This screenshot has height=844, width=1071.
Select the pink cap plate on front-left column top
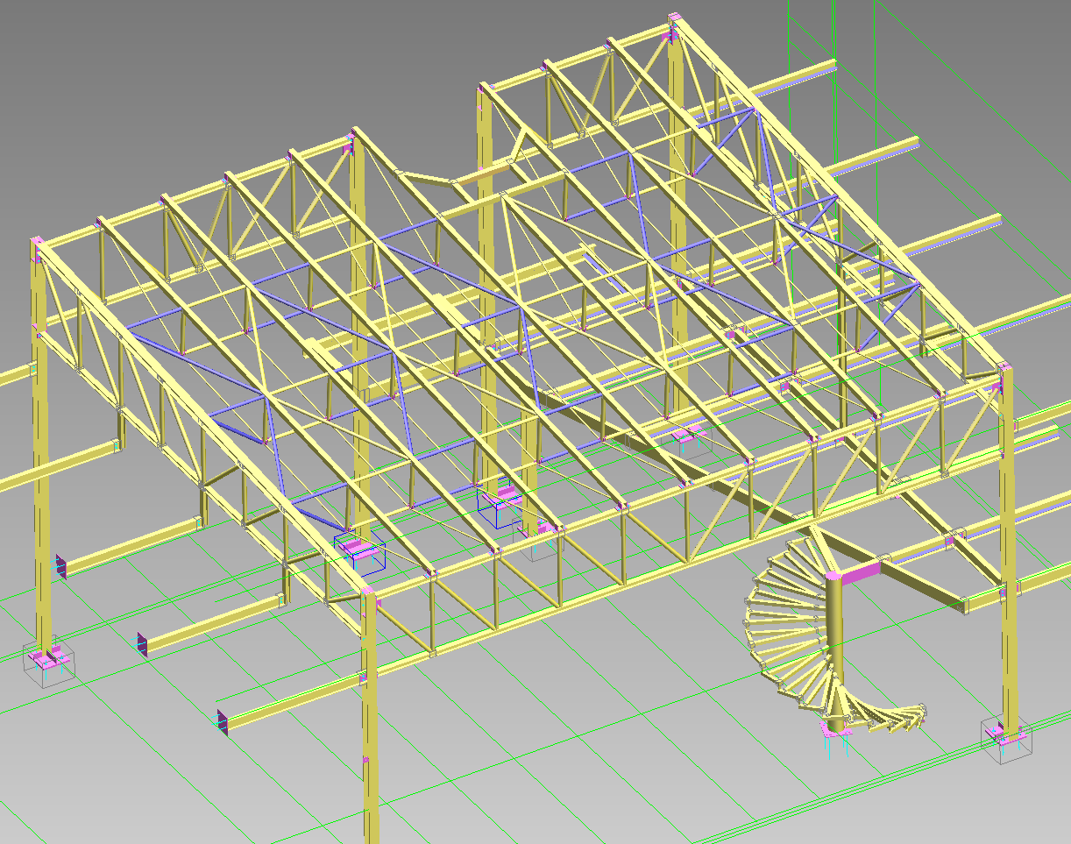(37, 242)
